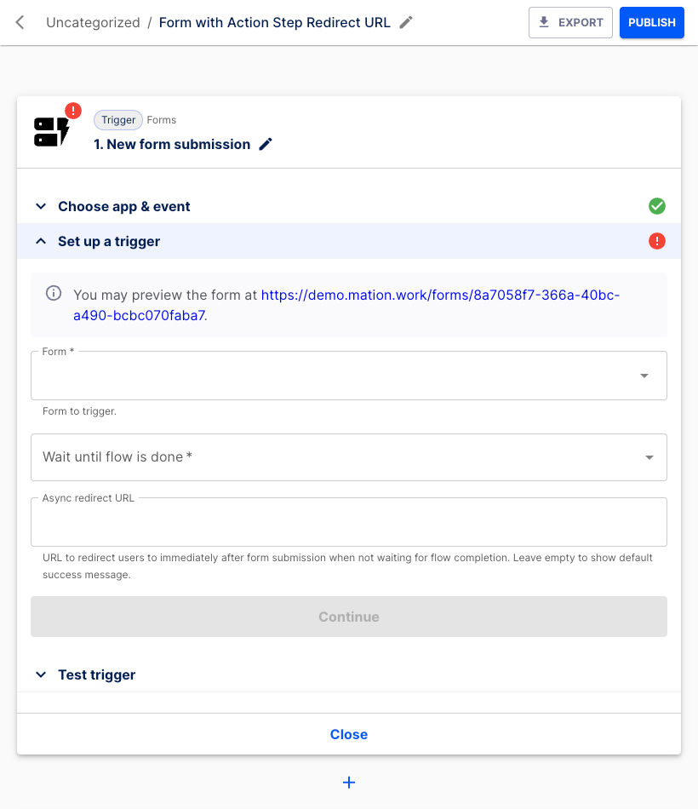Viewport: 698px width, 809px height.
Task: Select the Uncategorized breadcrumb
Action: point(93,22)
